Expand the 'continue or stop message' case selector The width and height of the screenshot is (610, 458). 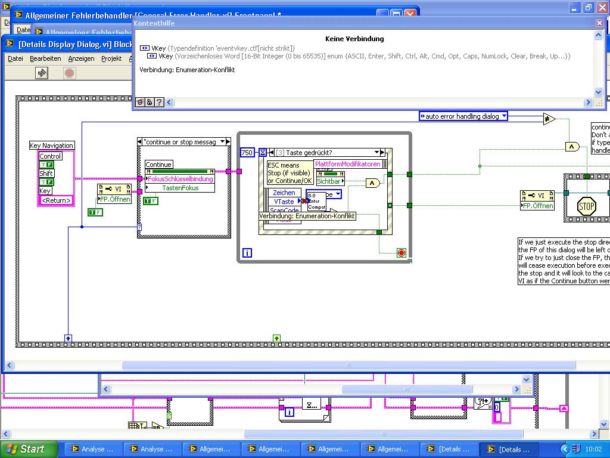tap(223, 142)
